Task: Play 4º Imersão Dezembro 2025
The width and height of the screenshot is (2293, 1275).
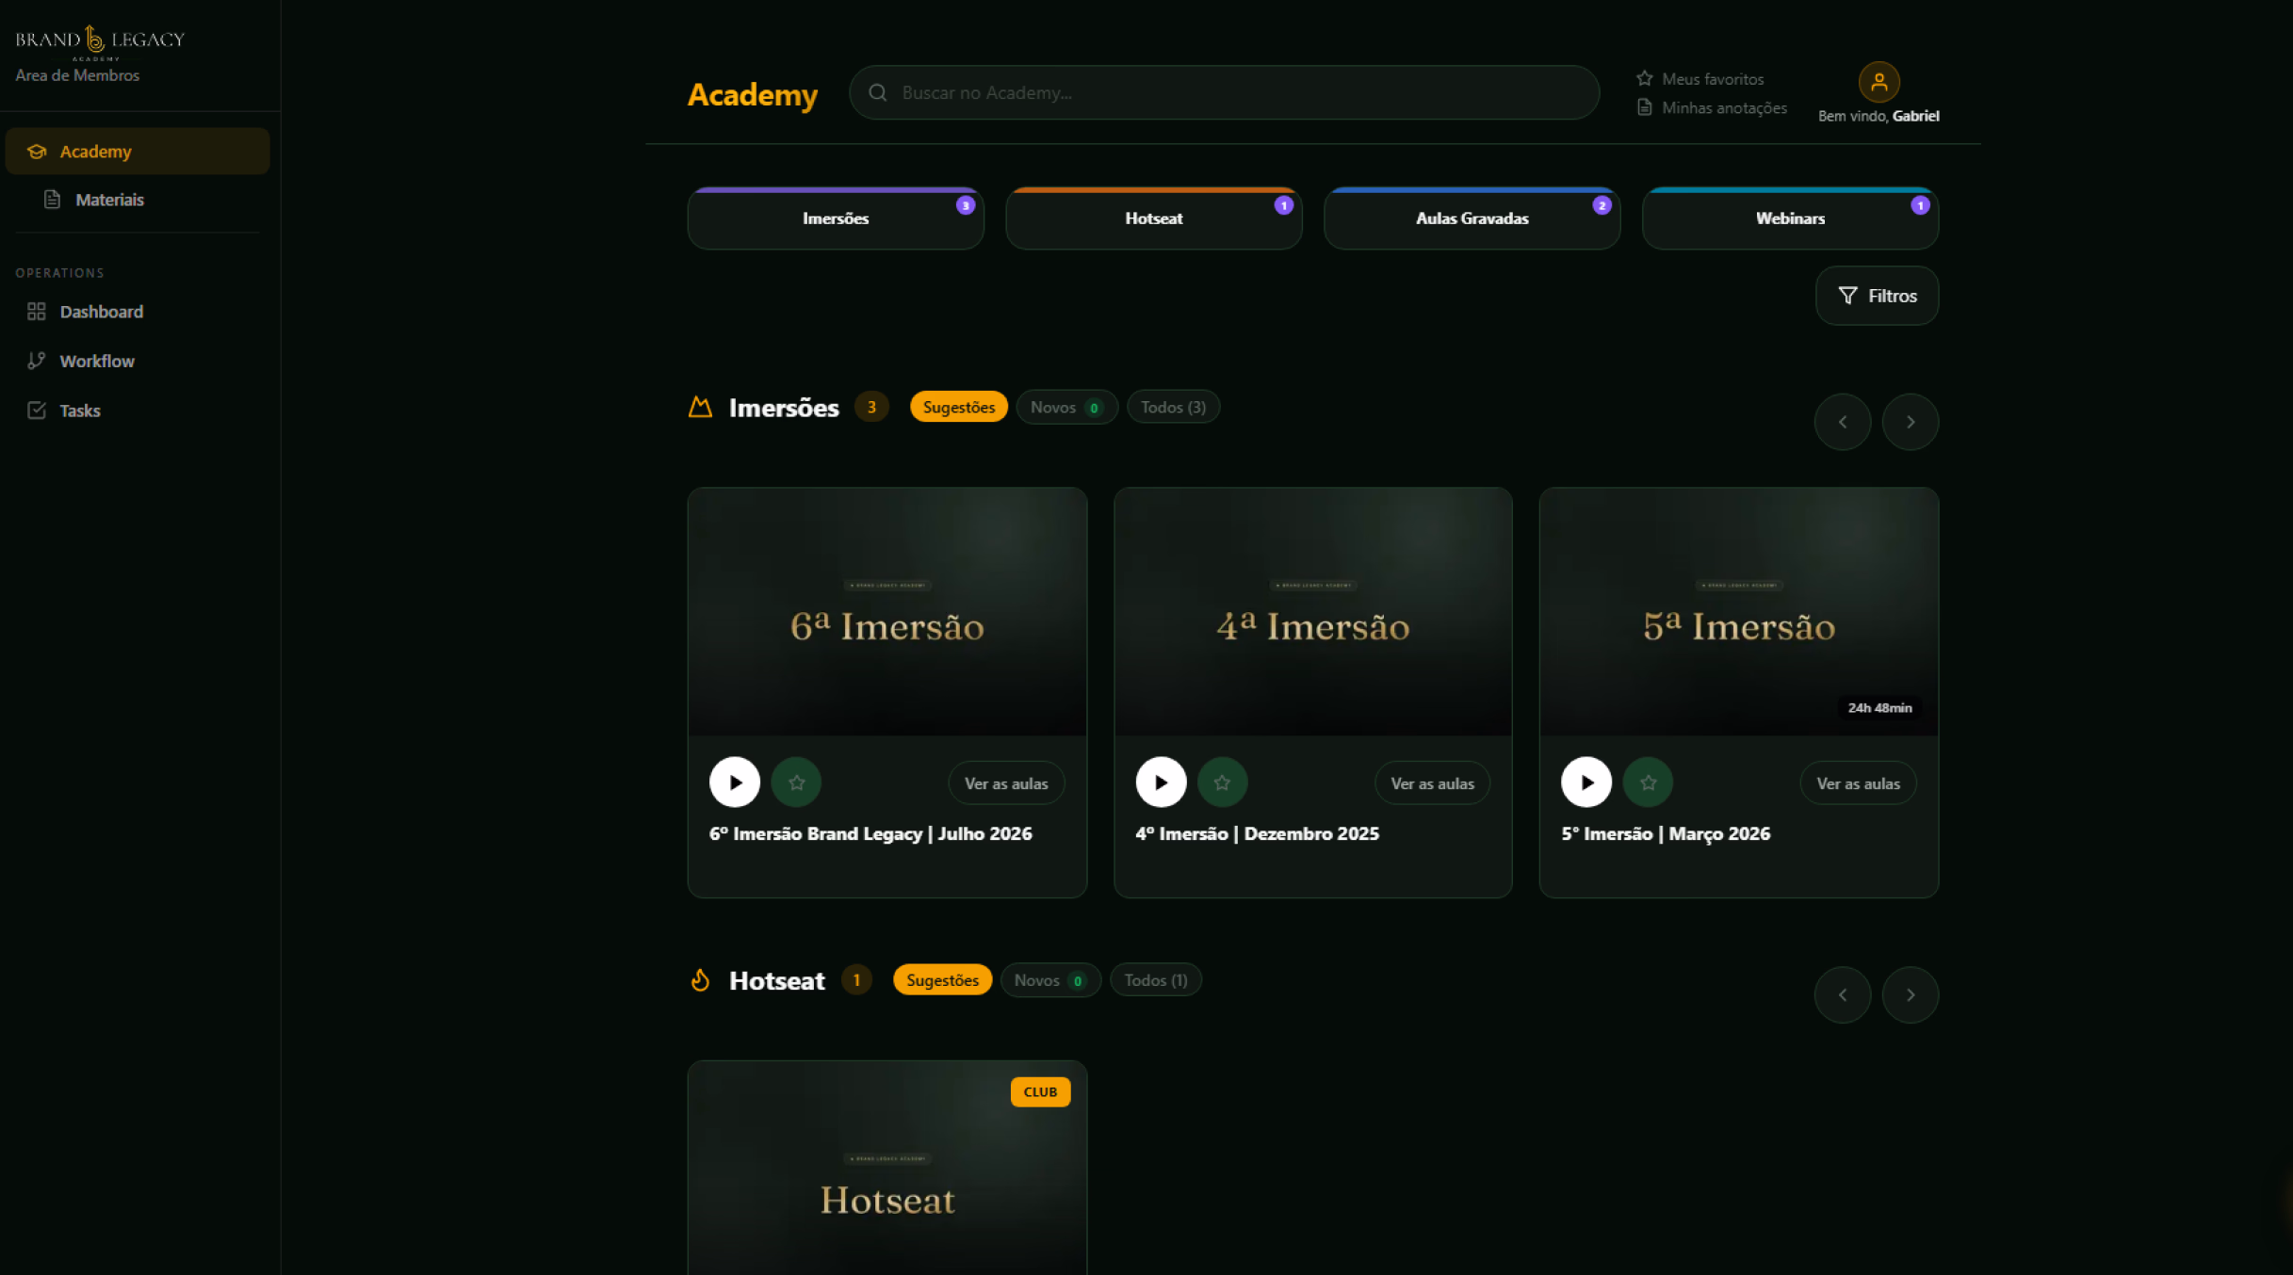Action: 1161,783
